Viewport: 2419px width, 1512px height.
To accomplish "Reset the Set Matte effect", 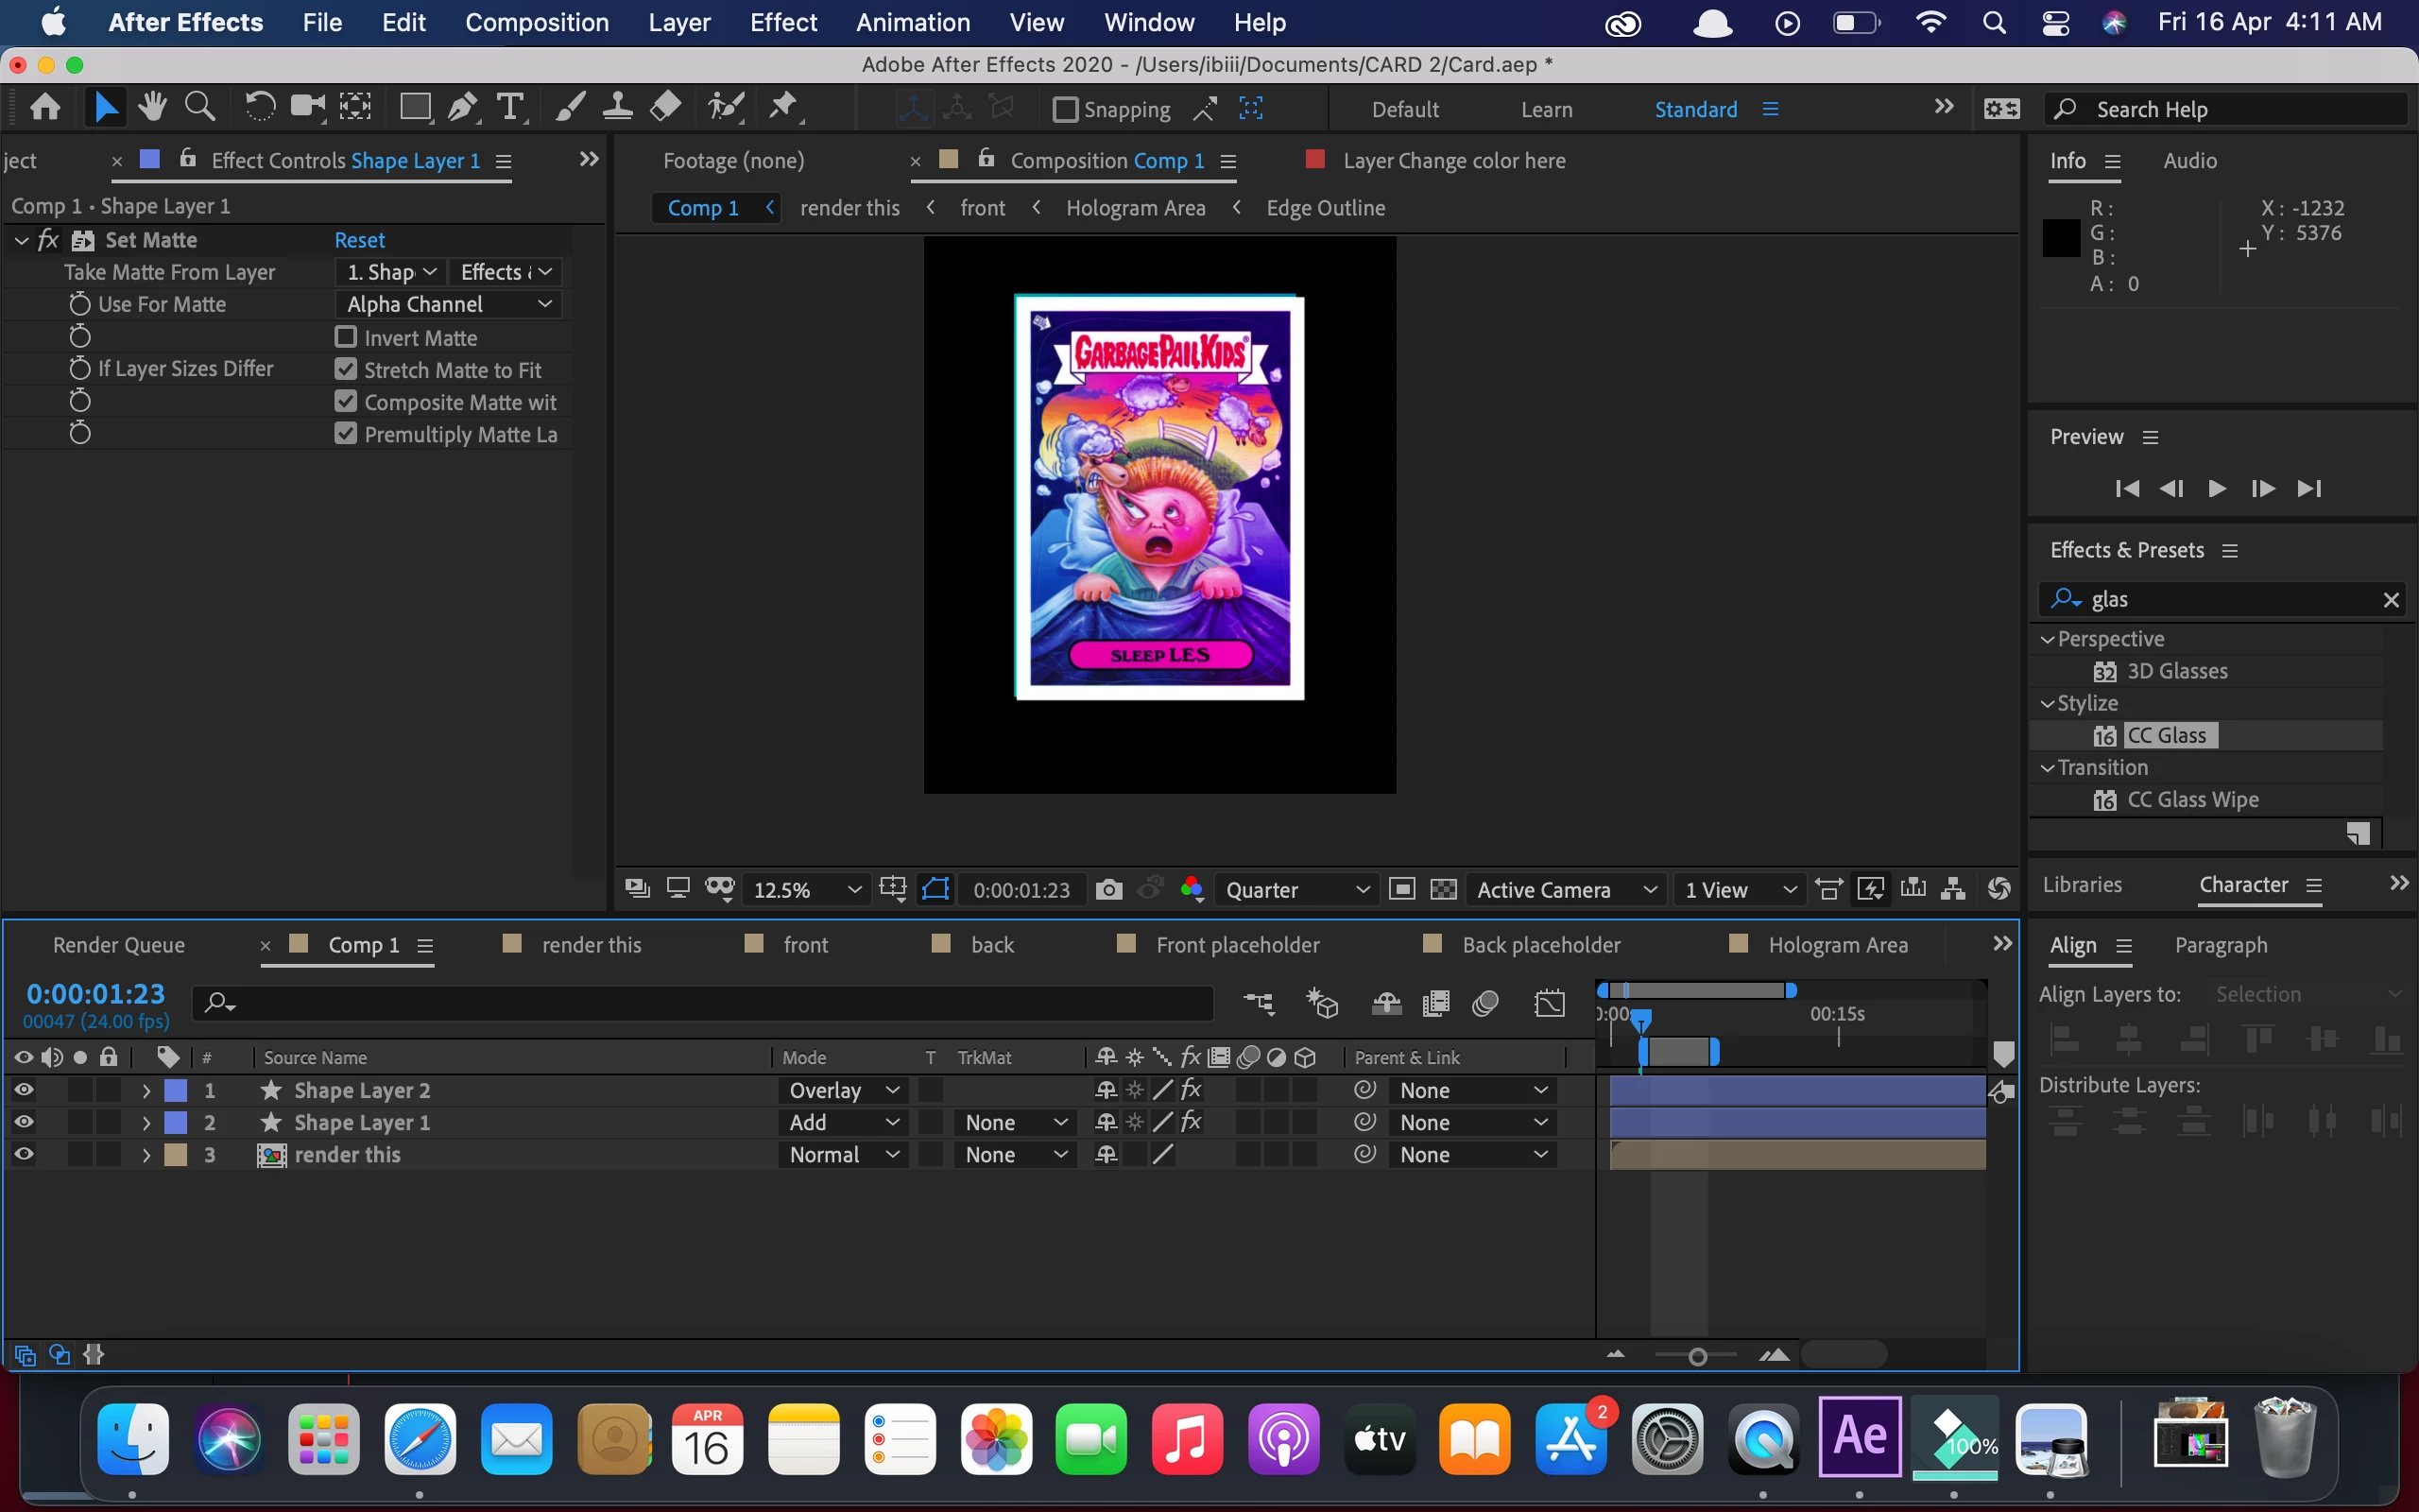I will tap(359, 240).
